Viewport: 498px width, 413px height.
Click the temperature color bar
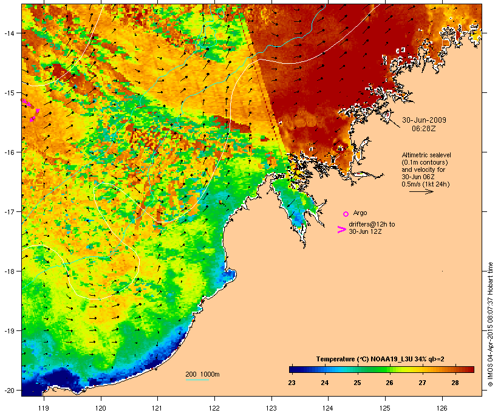(381, 369)
